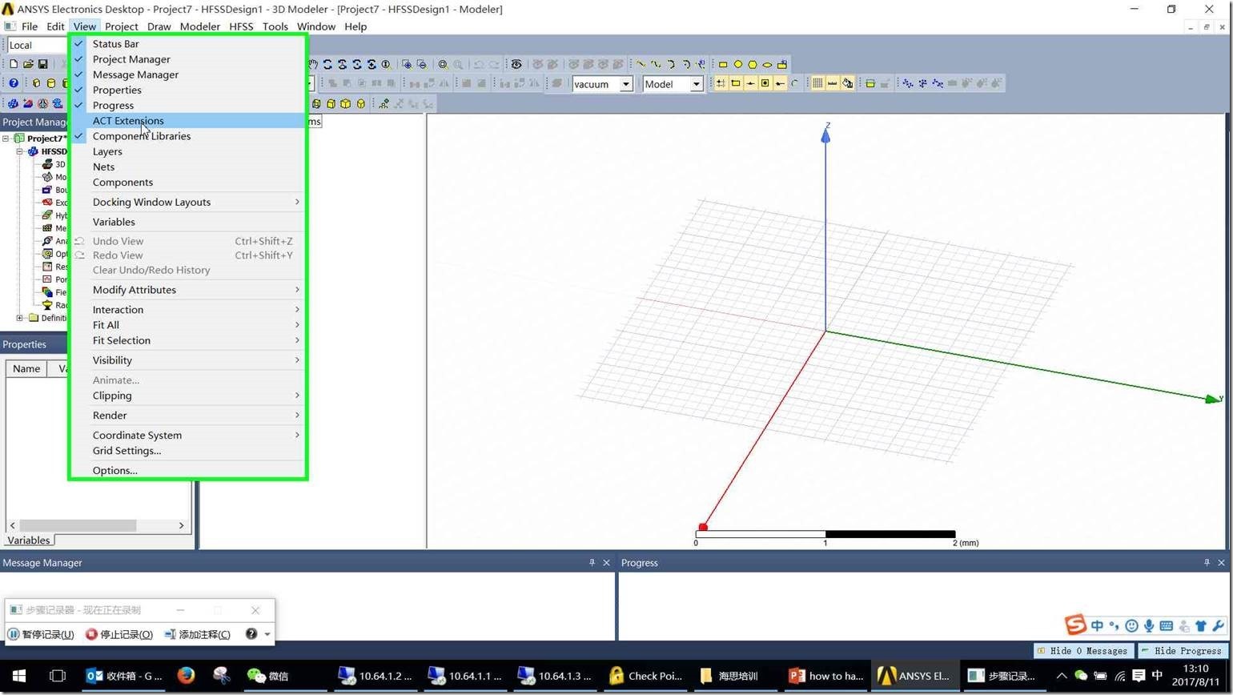Open Components from View menu

(188, 182)
